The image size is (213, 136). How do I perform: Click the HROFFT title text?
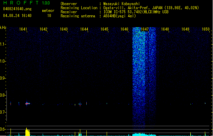pos(21,3)
